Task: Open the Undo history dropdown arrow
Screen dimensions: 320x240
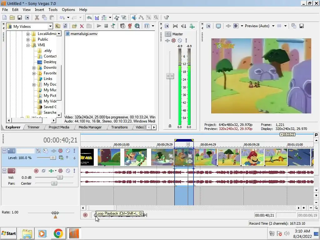Action: click(x=68, y=17)
